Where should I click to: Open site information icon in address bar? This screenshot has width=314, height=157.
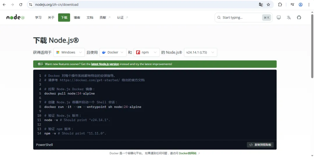(31, 5)
